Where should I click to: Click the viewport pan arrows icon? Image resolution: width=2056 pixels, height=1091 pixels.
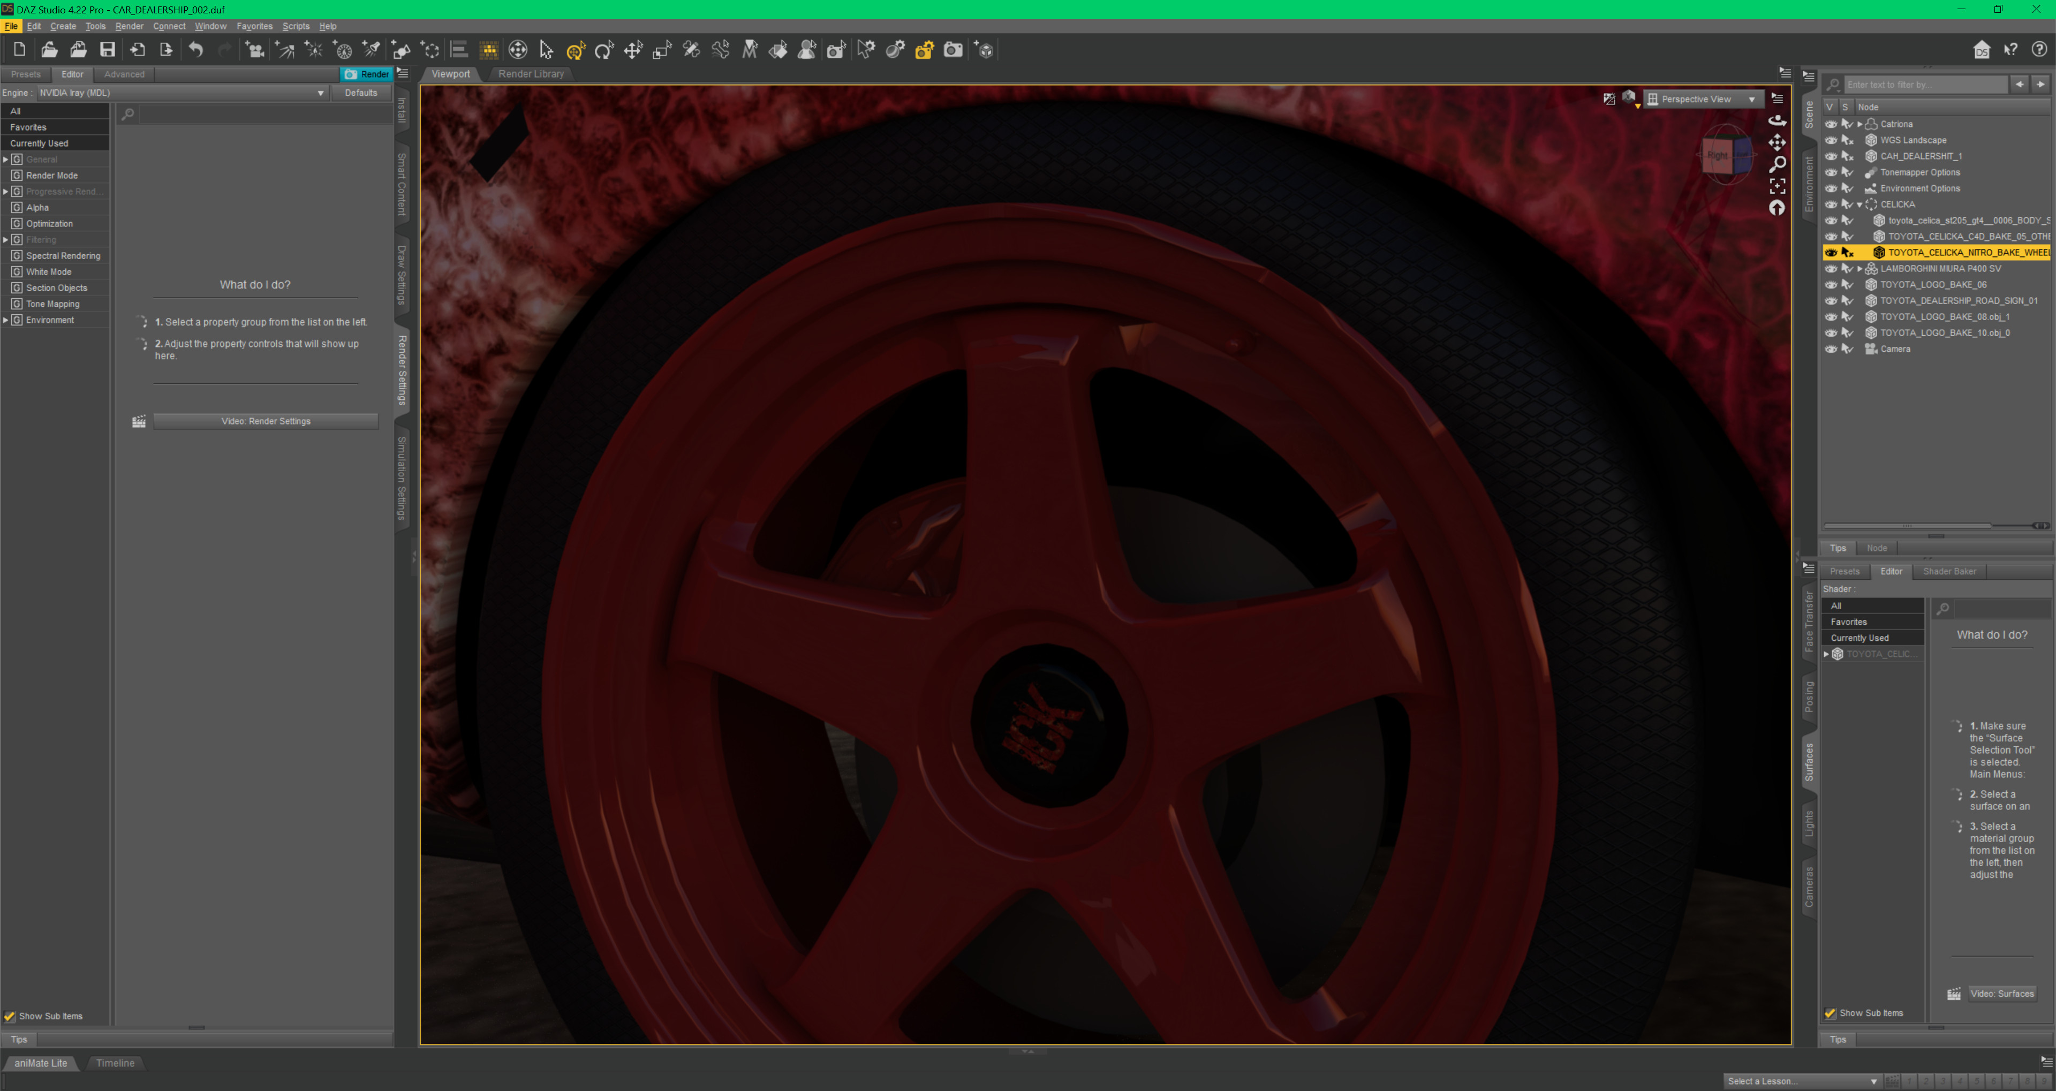[1778, 142]
